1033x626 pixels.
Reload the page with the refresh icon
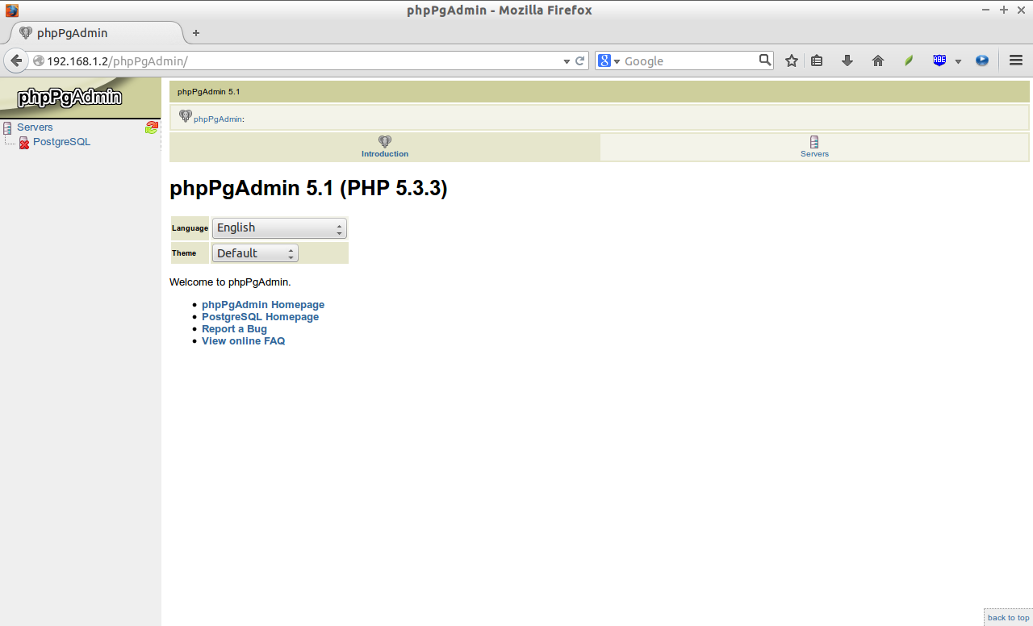coord(579,61)
